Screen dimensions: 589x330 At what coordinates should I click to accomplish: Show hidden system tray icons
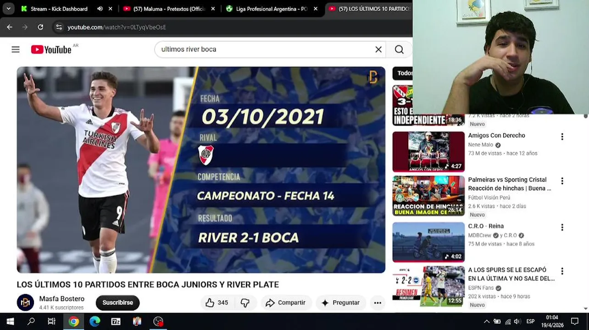point(487,321)
